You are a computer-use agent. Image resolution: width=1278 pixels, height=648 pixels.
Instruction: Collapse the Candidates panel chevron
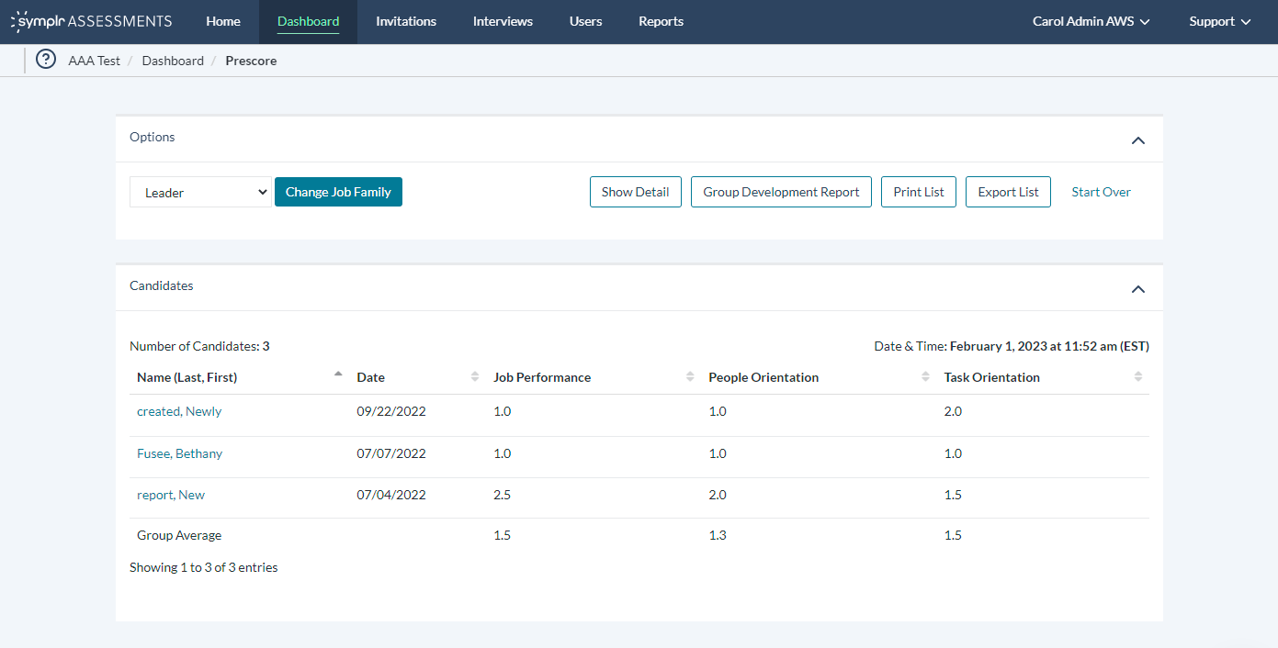(x=1137, y=289)
